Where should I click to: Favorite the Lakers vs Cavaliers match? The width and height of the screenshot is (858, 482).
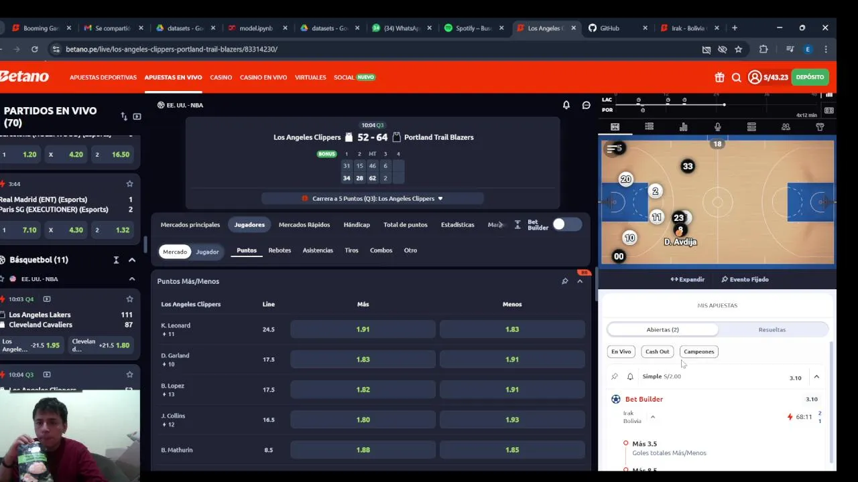(x=129, y=299)
